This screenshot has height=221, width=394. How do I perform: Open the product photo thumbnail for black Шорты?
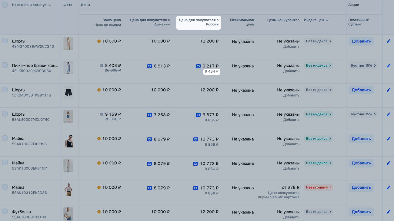68,92
